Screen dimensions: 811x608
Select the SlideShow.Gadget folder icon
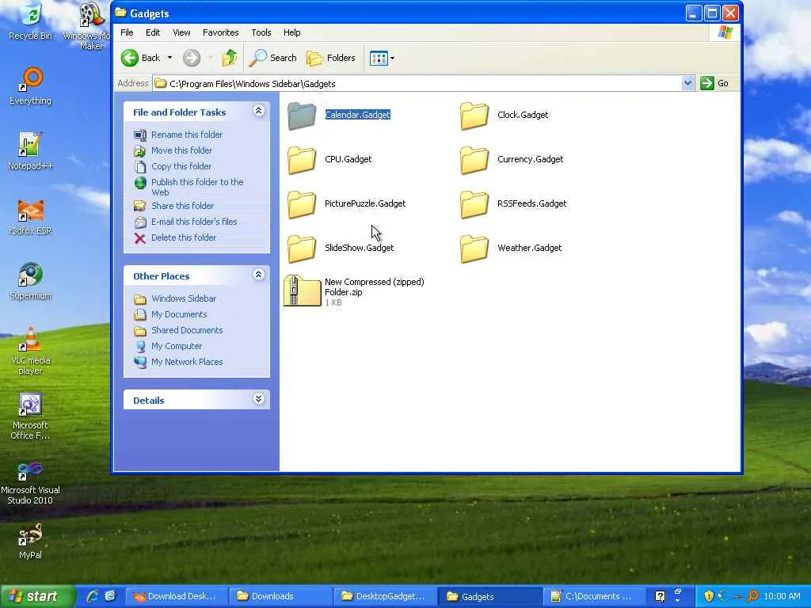[x=302, y=249]
